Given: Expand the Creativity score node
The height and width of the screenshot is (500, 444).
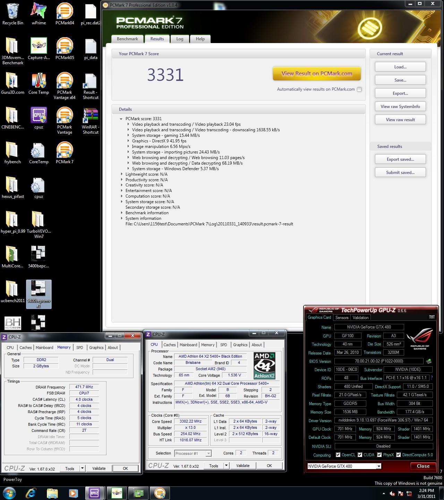Looking at the screenshot, I should [x=122, y=185].
